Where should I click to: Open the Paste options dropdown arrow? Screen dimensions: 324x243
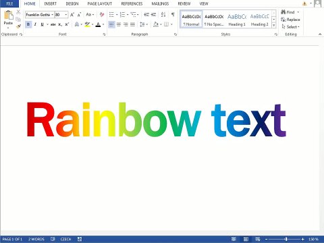[x=8, y=28]
